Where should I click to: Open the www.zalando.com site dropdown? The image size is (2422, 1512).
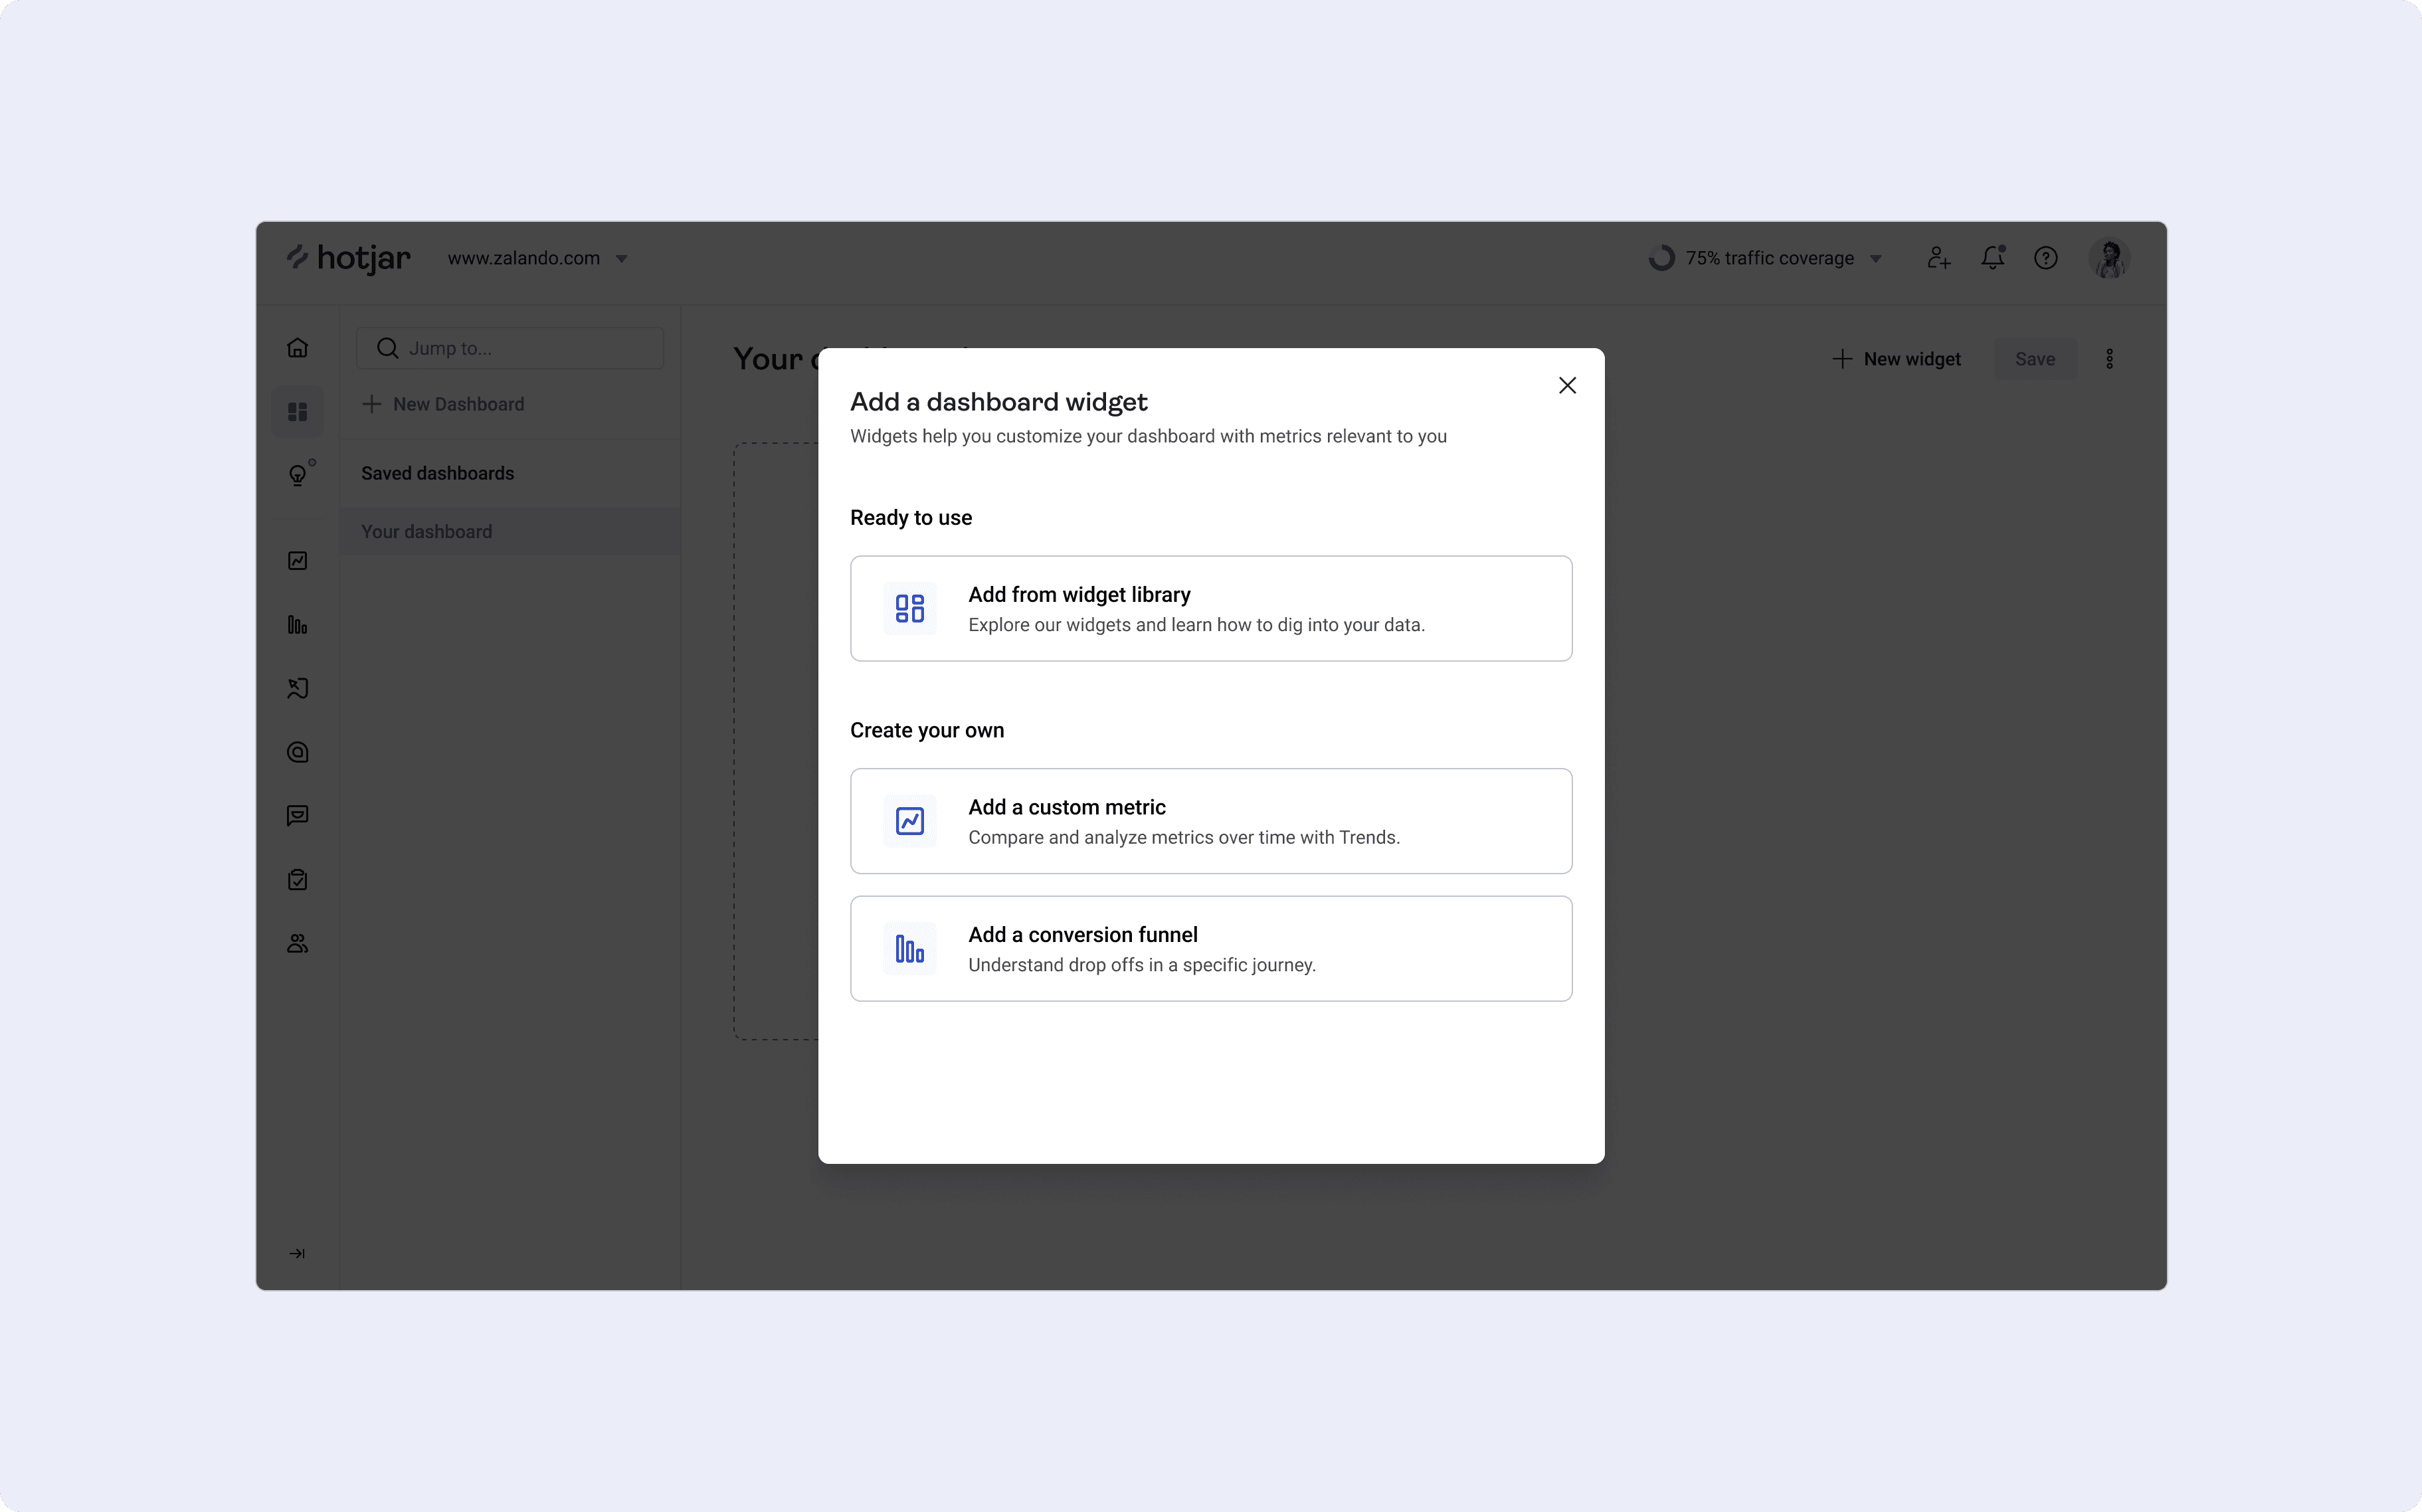click(x=538, y=258)
